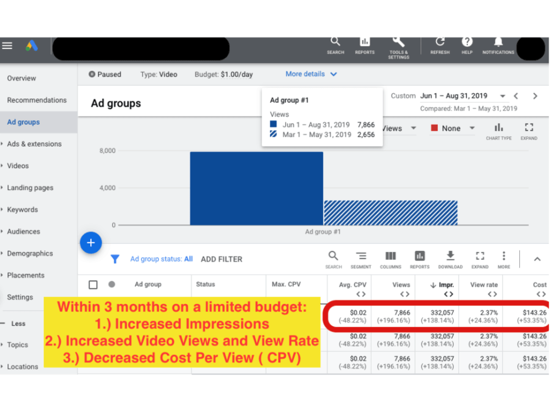Click ADD FILTER button
The height and width of the screenshot is (412, 550).
[x=221, y=259]
